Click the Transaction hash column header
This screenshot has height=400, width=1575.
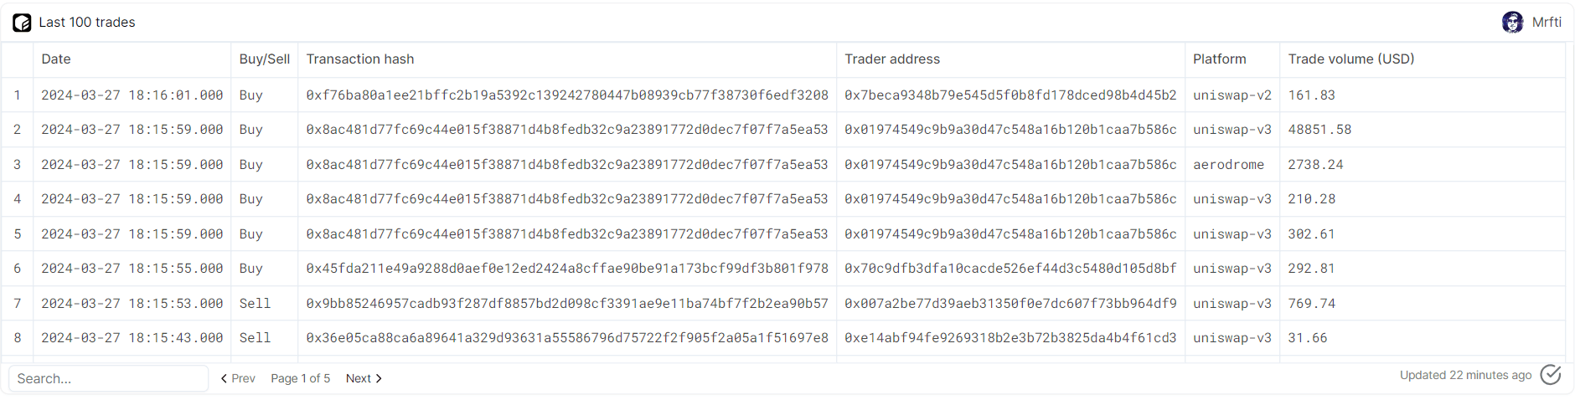pyautogui.click(x=360, y=59)
